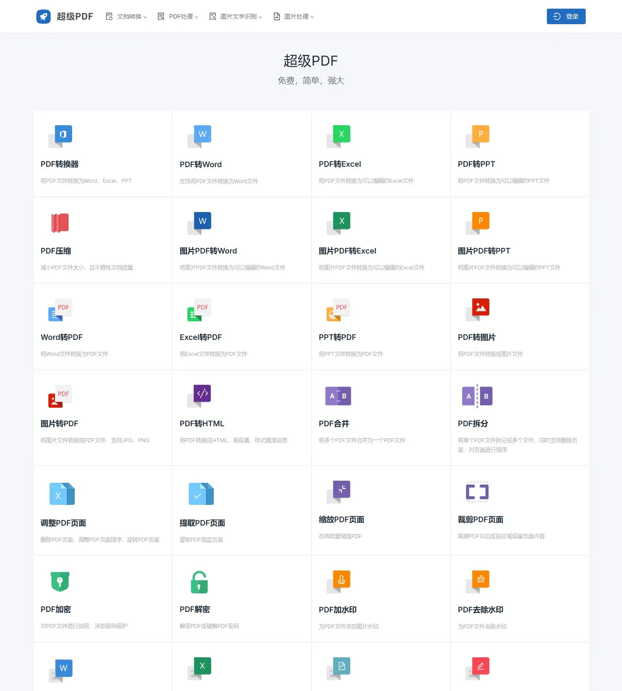This screenshot has height=691, width=622.
Task: Open the PDF转Excel title link
Action: click(340, 164)
